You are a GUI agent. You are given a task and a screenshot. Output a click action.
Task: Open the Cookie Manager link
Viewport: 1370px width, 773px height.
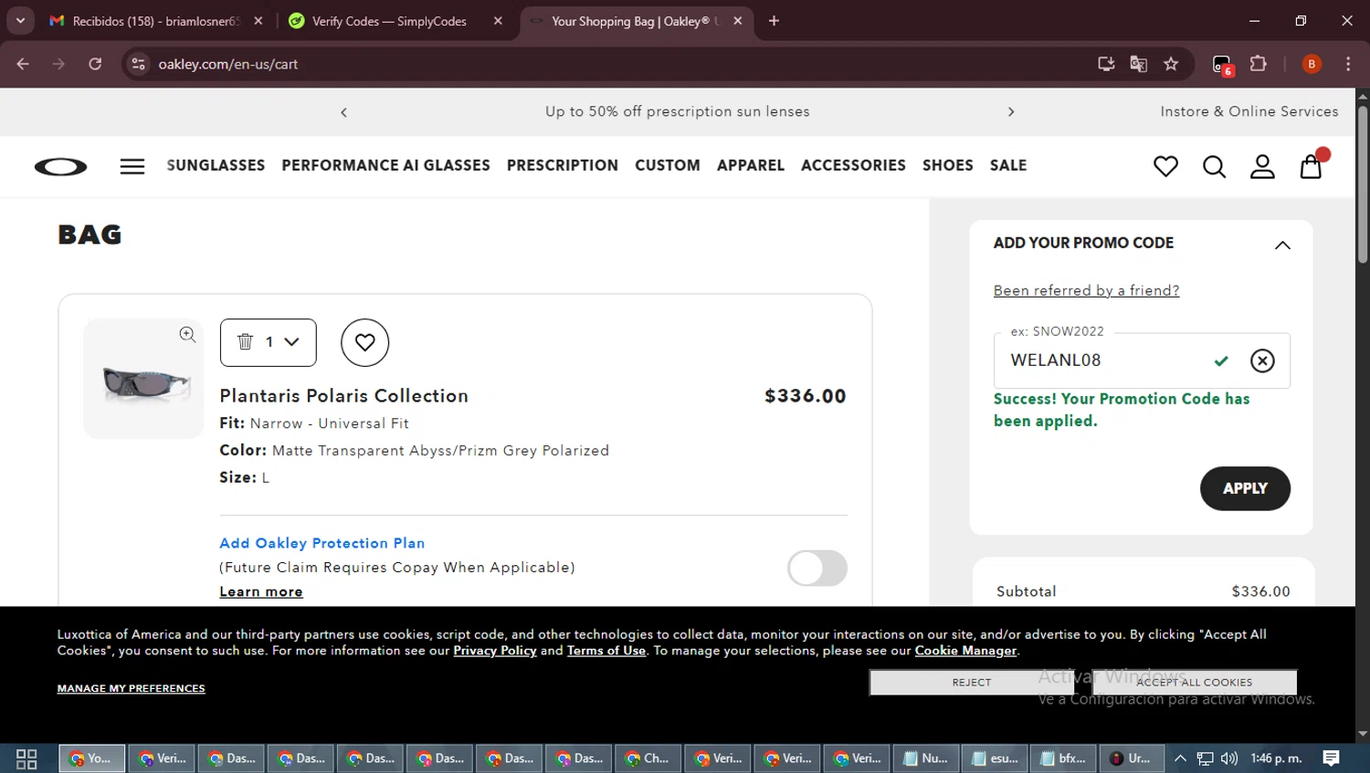point(965,651)
